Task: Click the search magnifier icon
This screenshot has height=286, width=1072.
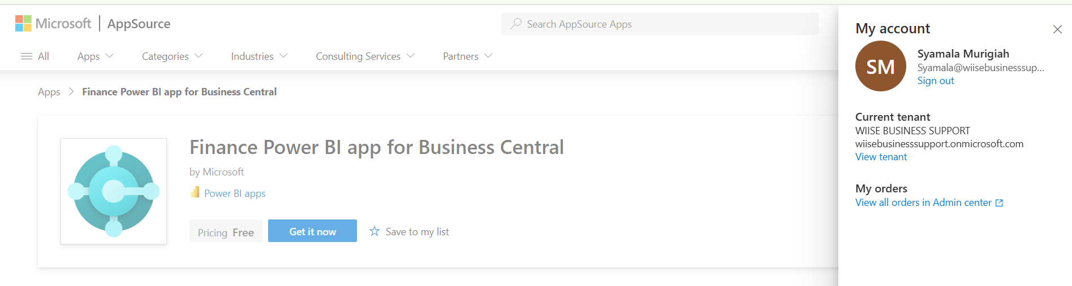Action: [x=516, y=24]
